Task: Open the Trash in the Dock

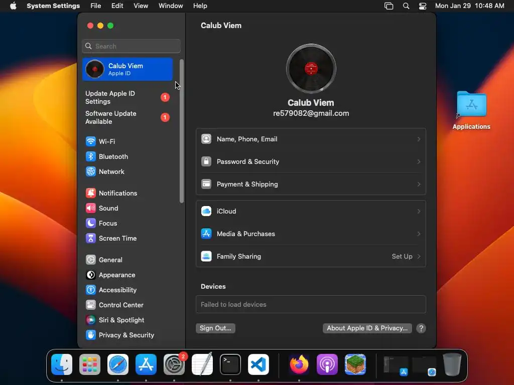Action: [x=452, y=364]
